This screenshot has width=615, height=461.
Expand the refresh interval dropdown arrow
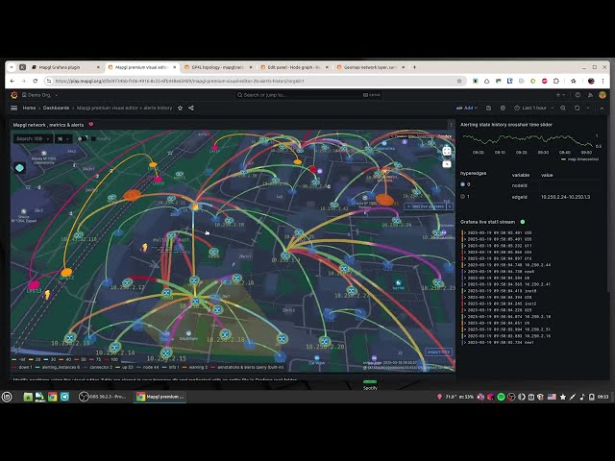coord(587,108)
